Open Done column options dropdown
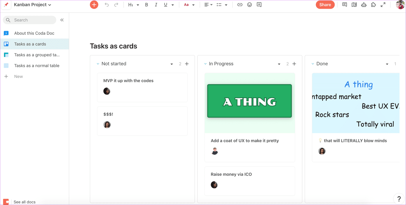Viewport: 406px width, 205px height. click(387, 64)
